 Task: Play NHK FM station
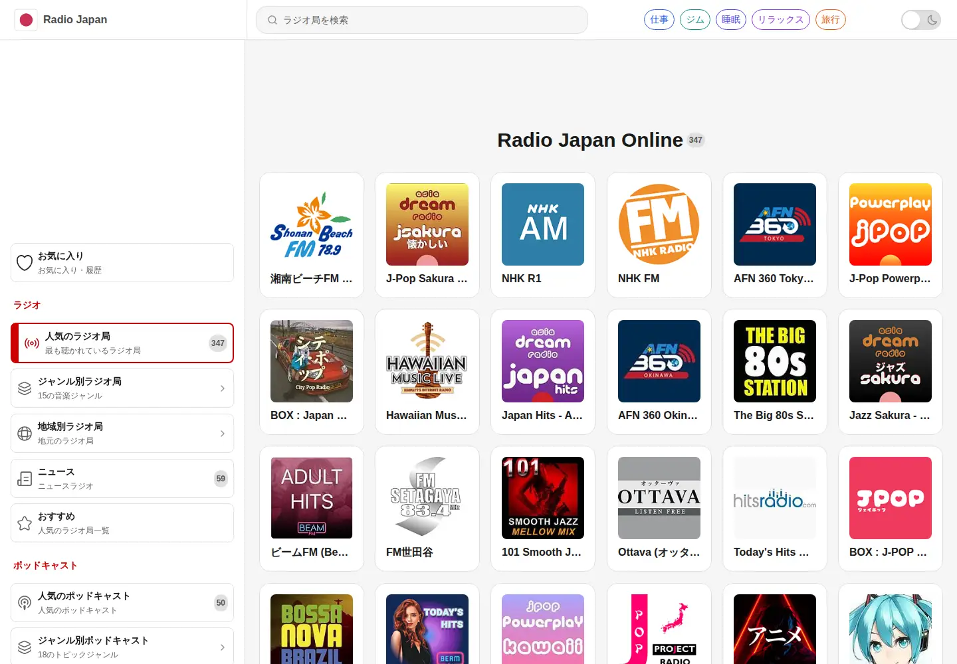[x=659, y=235]
